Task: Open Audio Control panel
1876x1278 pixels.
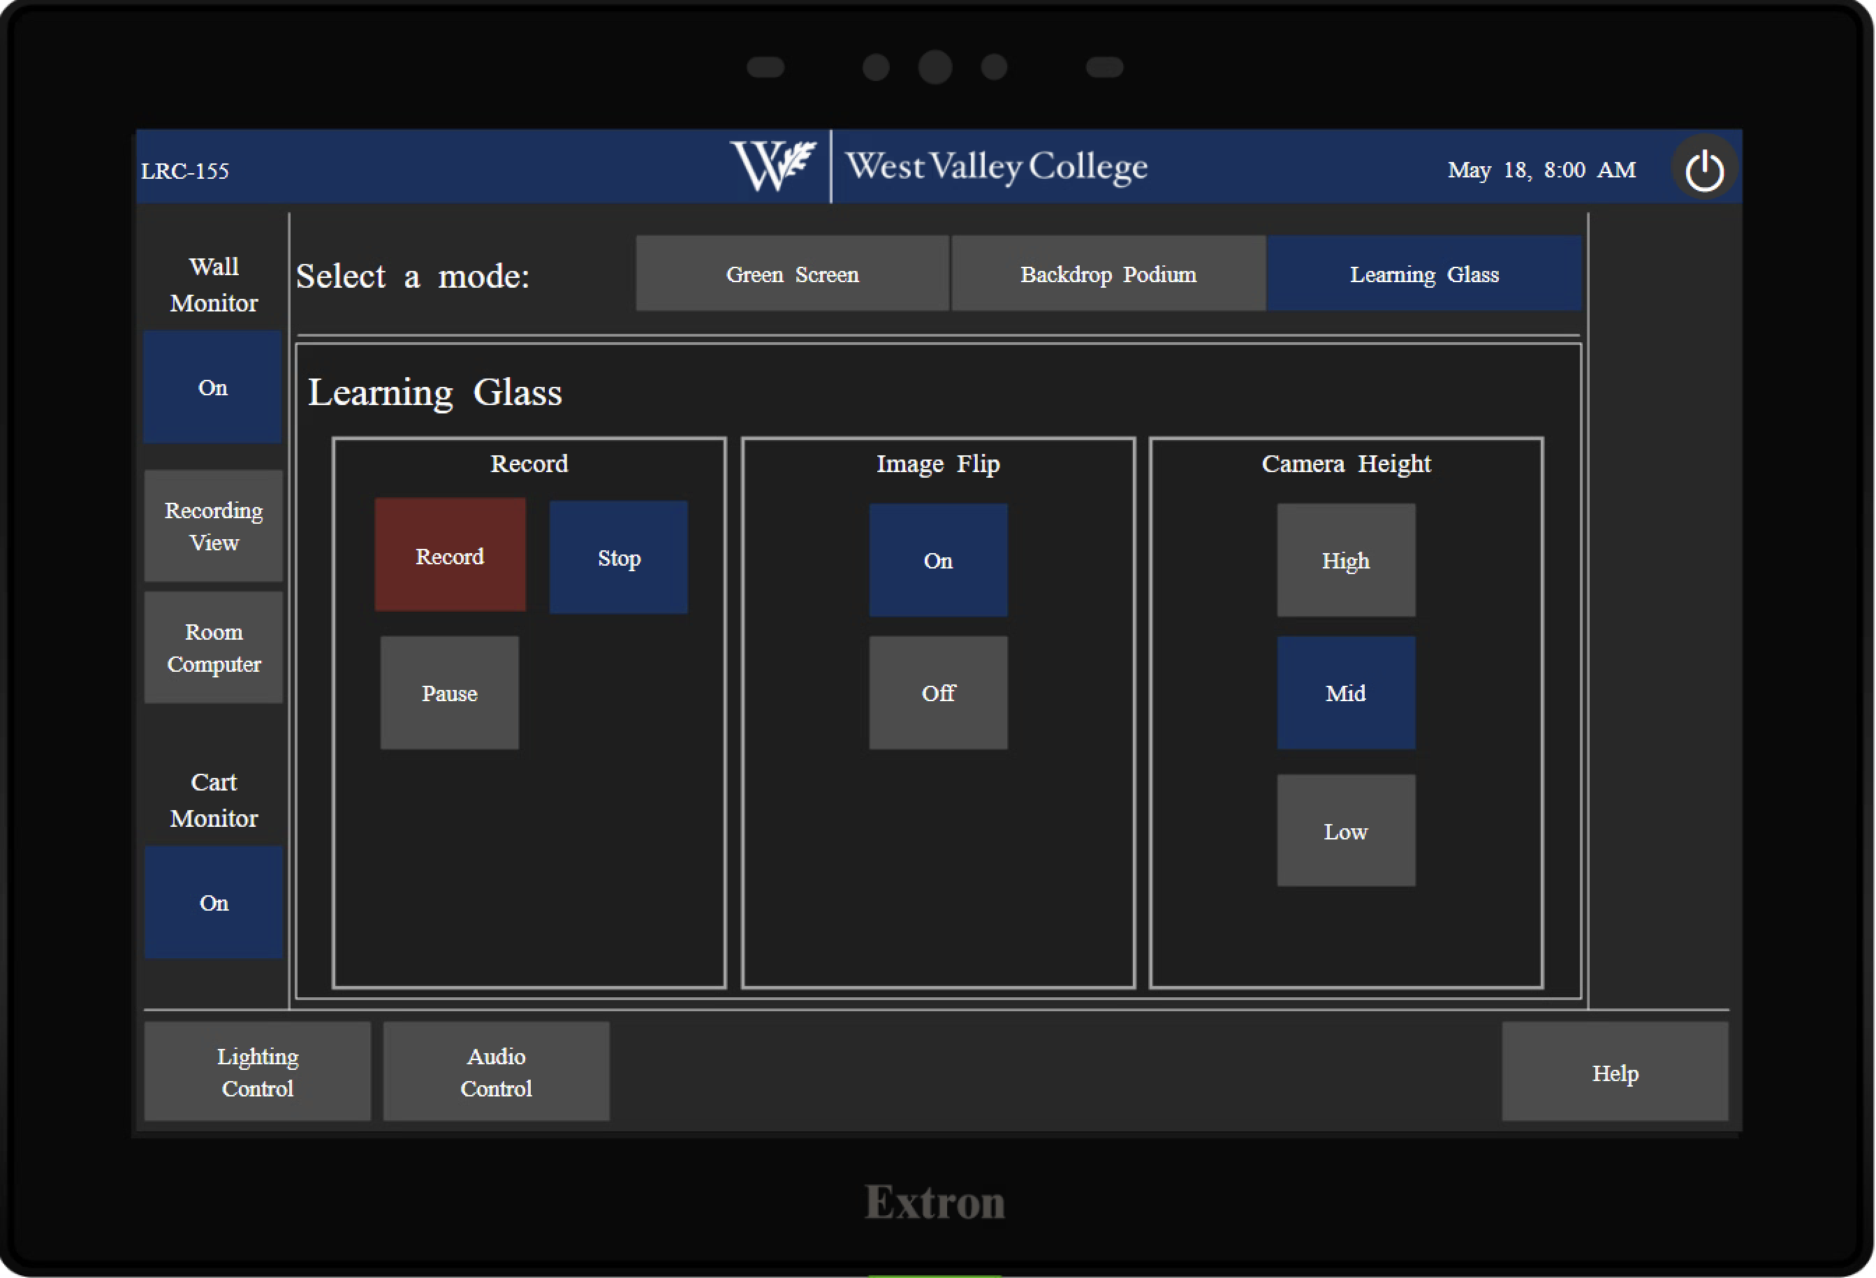Action: 496,1071
